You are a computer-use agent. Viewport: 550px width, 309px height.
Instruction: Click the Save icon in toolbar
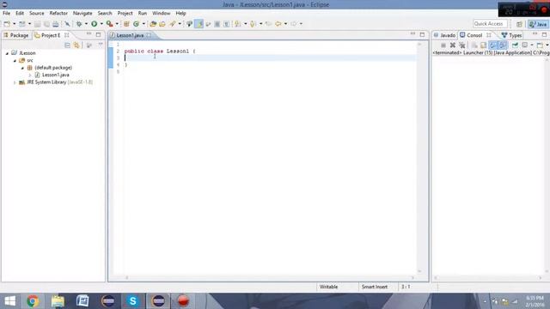point(37,24)
